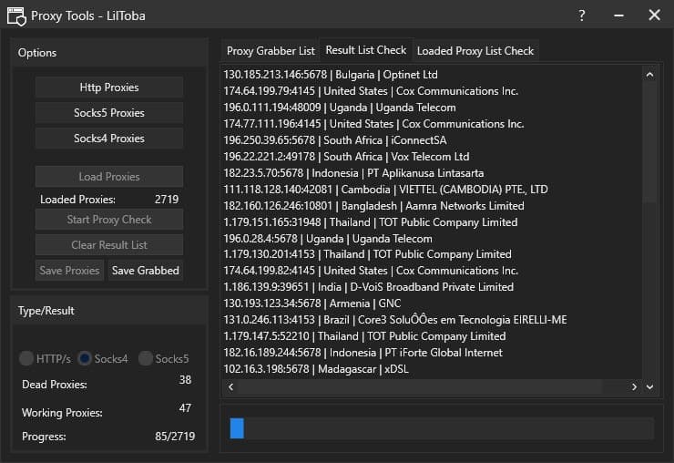Select the 182.160.126.246:10801 Bangladesh row

pyautogui.click(x=432, y=205)
